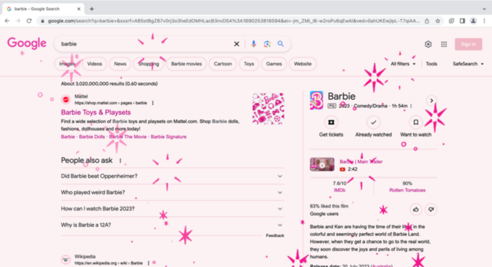Bookmark this page with the star icon
This screenshot has width=492, height=267.
click(438, 21)
